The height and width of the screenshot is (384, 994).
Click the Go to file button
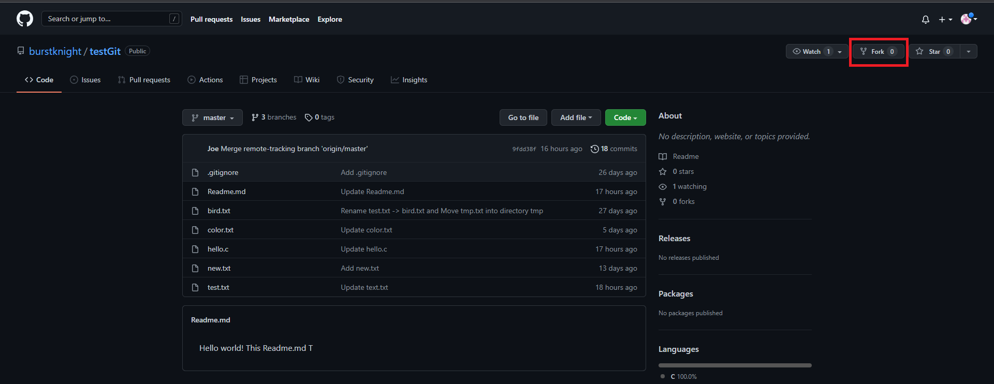pos(523,117)
